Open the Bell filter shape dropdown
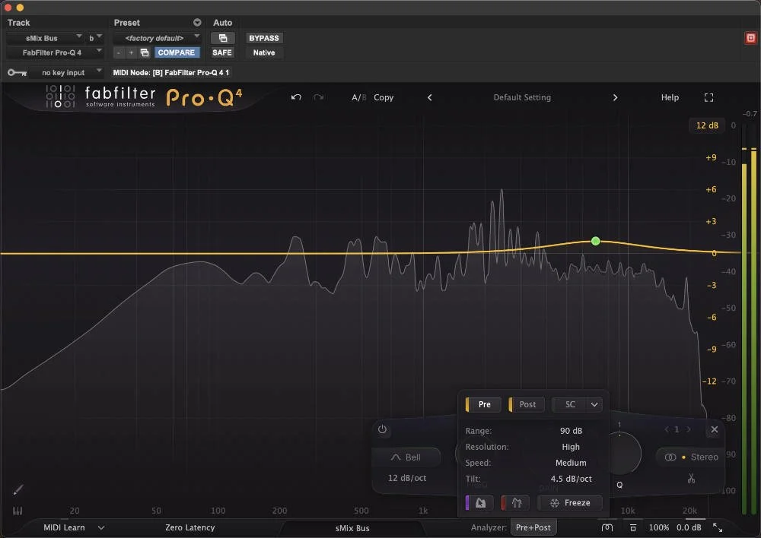761x538 pixels. point(406,457)
